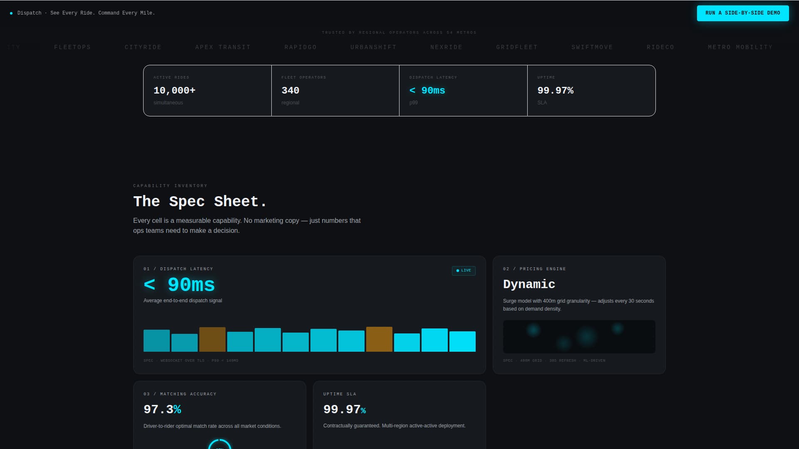The width and height of the screenshot is (799, 449).
Task: Click 'Average end-to-end dispatch signal' caption
Action: [x=183, y=301]
